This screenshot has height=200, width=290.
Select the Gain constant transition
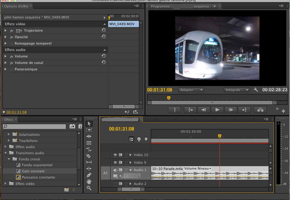point(33,171)
